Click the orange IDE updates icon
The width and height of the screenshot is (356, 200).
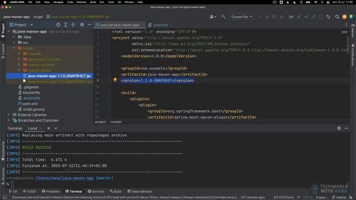(344, 17)
